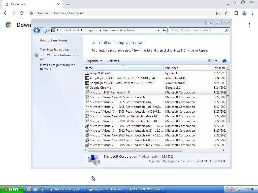
Task: Click the Google Chrome icon in program list
Action: (87, 87)
